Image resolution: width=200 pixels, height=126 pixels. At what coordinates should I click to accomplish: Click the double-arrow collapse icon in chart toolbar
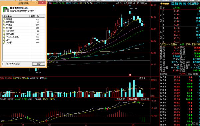tap(146, 3)
